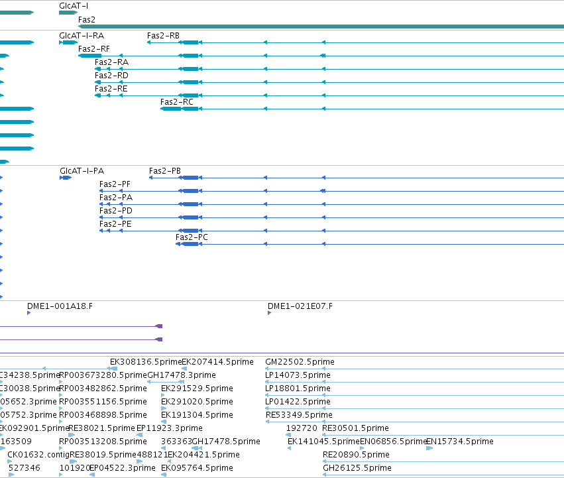Image resolution: width=564 pixels, height=478 pixels.
Task: Click the GH17478.3prime label
Action: pyautogui.click(x=182, y=375)
